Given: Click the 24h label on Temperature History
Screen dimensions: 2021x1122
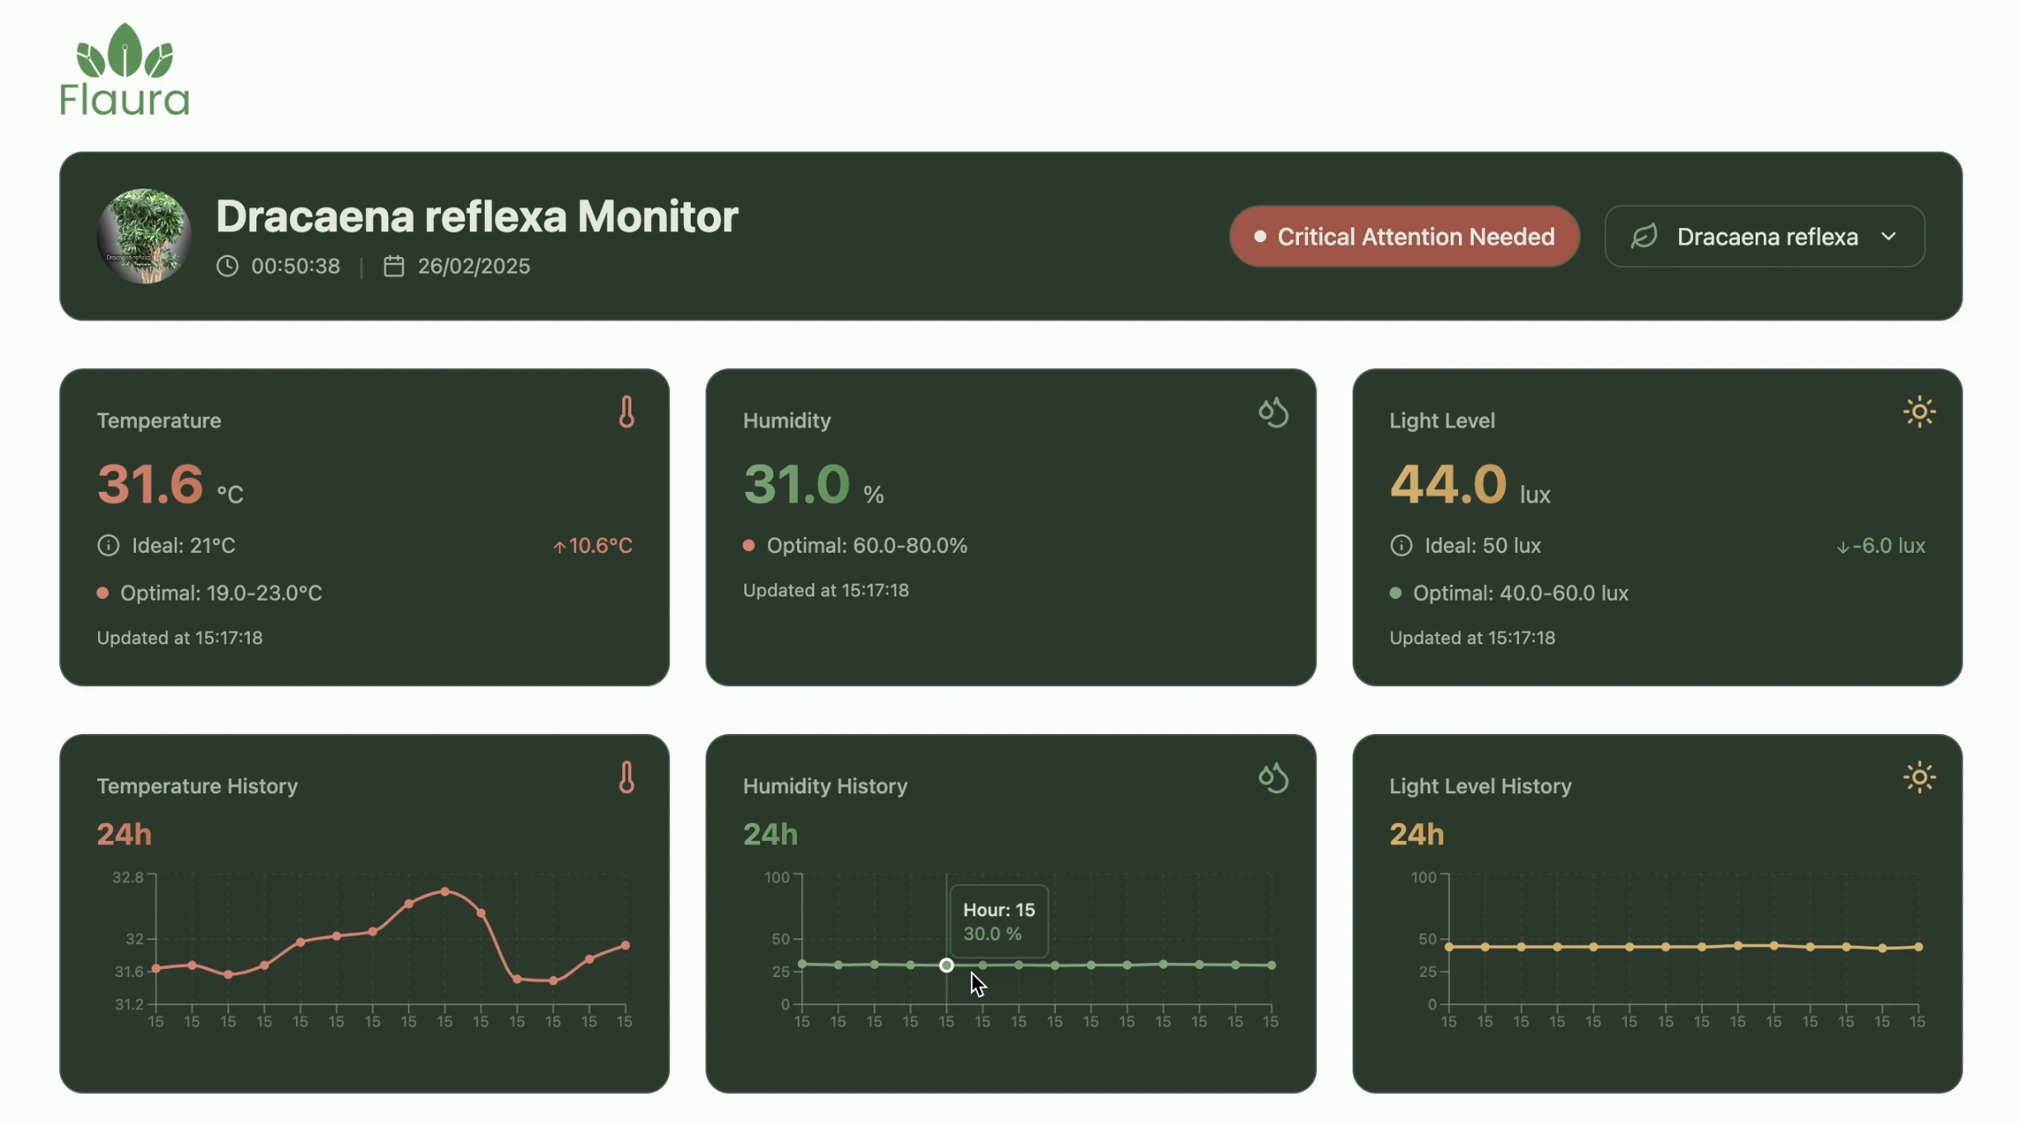Looking at the screenshot, I should [124, 834].
